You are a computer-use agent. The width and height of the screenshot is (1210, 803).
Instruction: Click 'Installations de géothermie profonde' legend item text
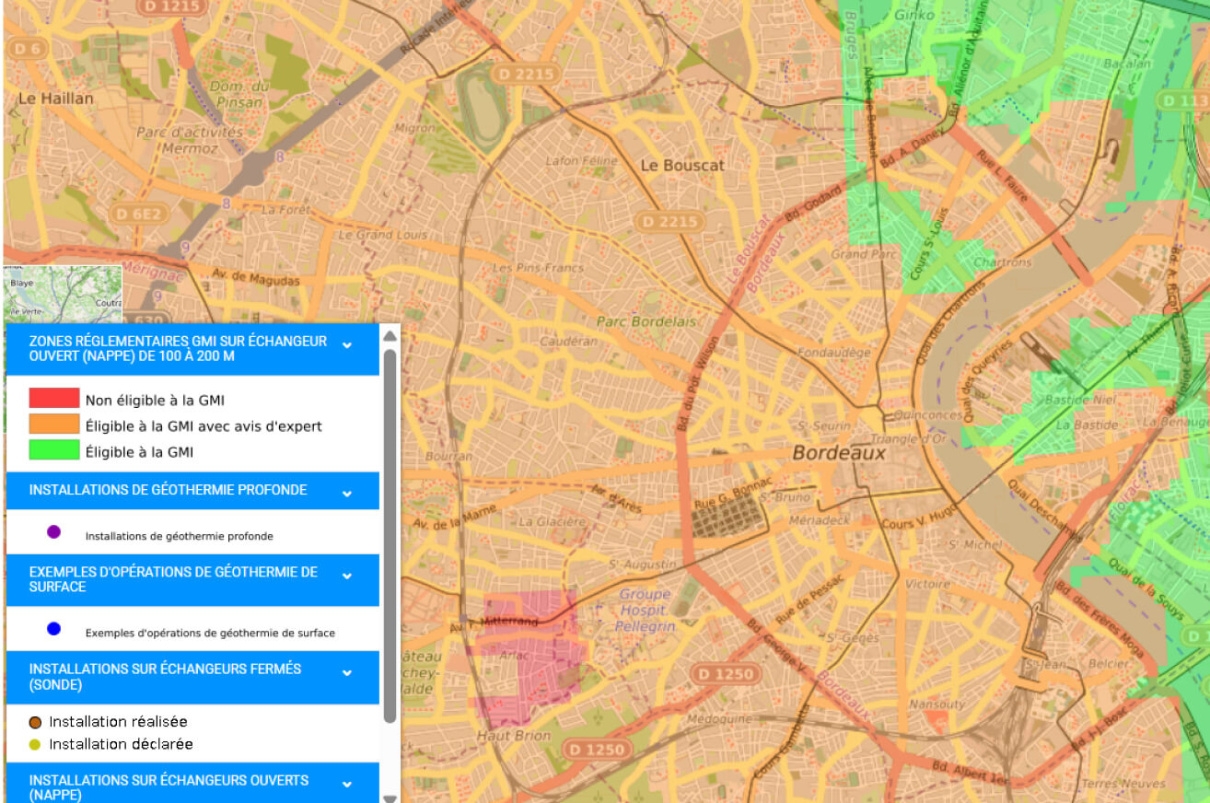click(x=179, y=536)
